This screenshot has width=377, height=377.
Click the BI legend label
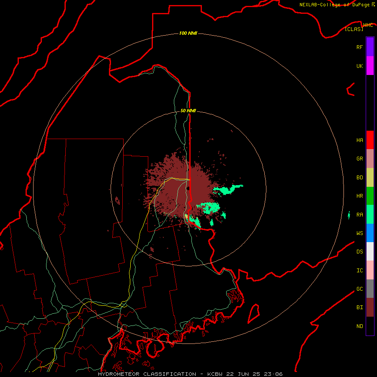359,307
